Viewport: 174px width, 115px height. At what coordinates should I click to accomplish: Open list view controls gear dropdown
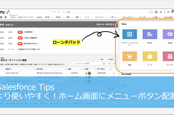click(105, 64)
